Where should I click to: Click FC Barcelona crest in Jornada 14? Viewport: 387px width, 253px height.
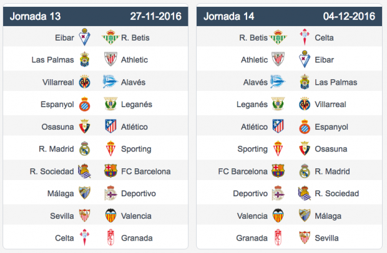pos(278,171)
